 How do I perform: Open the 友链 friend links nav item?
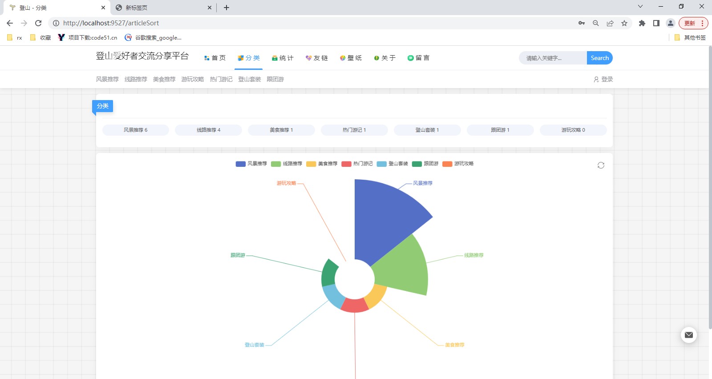(x=316, y=58)
